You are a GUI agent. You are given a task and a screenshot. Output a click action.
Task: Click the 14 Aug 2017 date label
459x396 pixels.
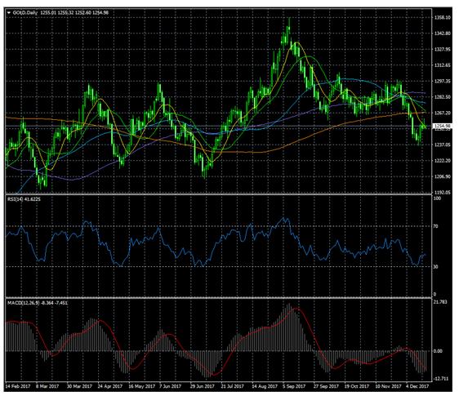coord(265,386)
